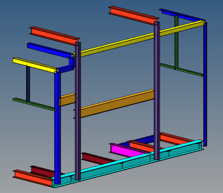Select the right purple vertical column

click(x=157, y=91)
